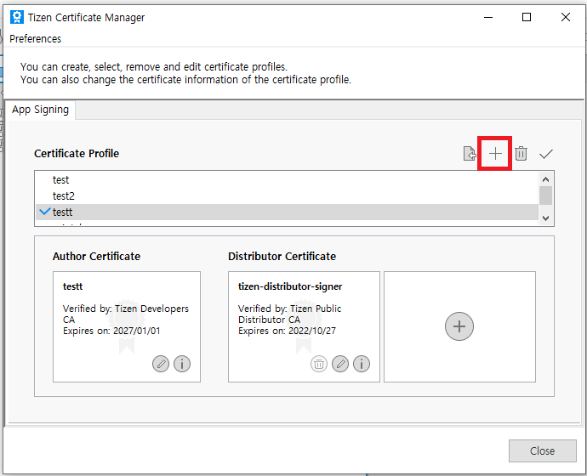Maximize the Certificate Manager window
This screenshot has height=476, width=587.
click(x=527, y=17)
